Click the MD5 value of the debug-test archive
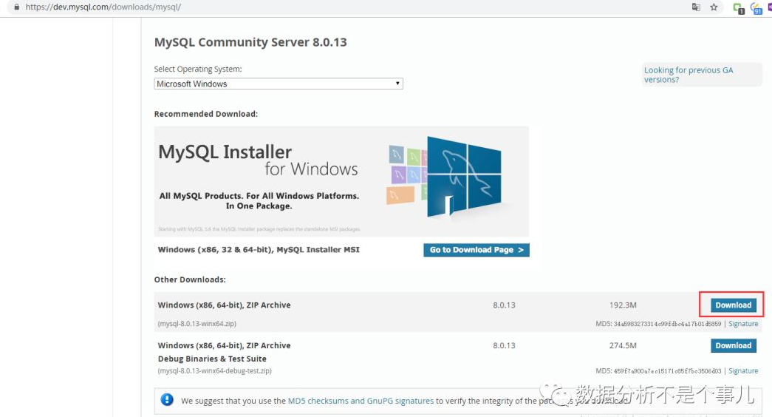The width and height of the screenshot is (772, 417). pos(667,370)
